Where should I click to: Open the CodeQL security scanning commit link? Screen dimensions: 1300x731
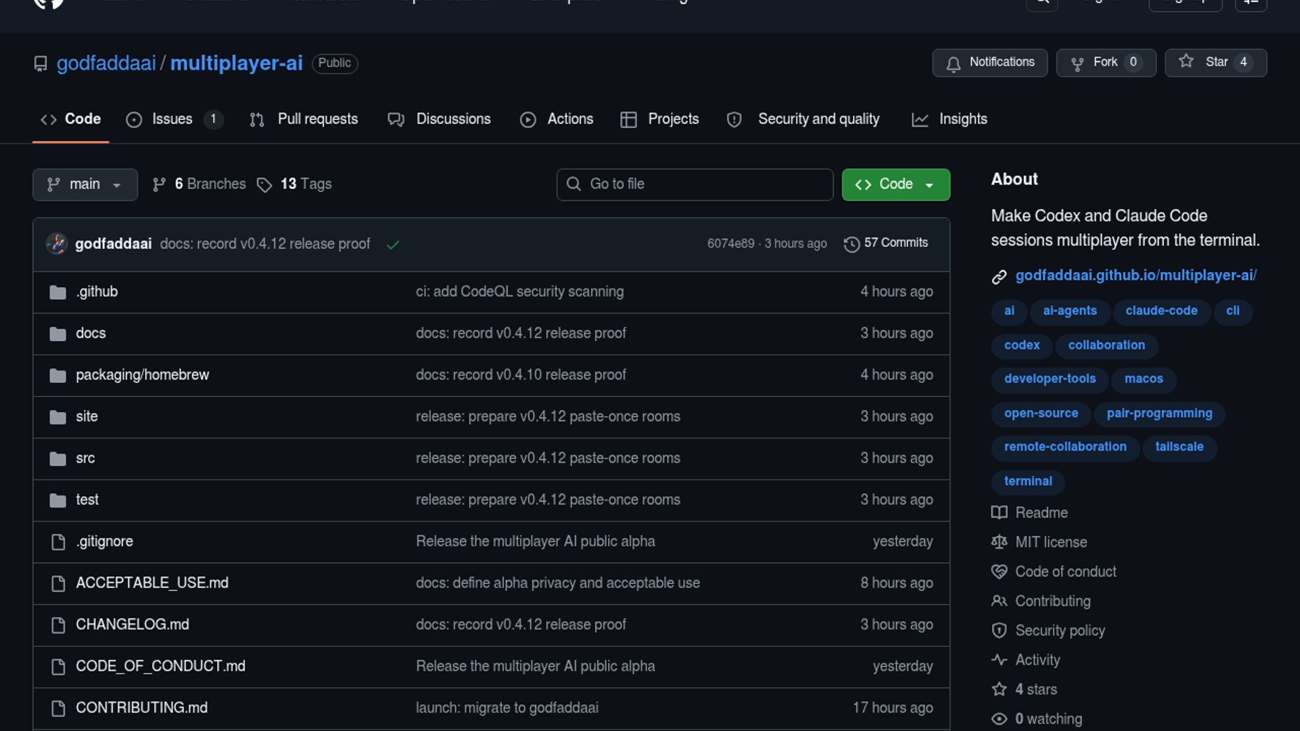coord(520,292)
